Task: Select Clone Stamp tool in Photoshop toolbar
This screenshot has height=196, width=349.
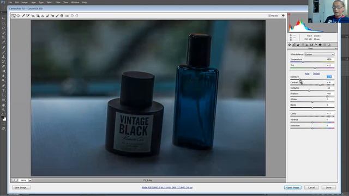Action: pyautogui.click(x=3, y=57)
